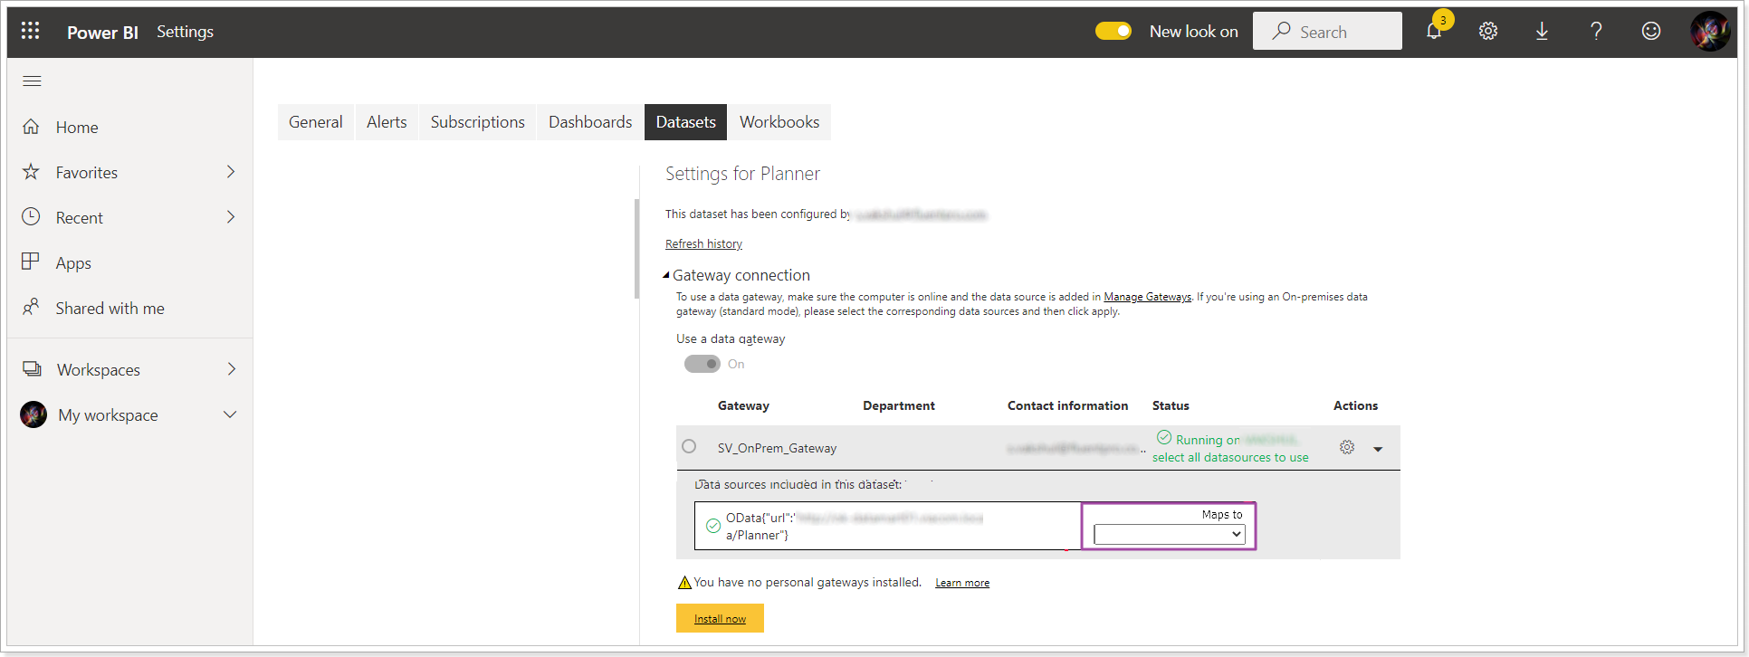
Task: Click the green check beside OData source
Action: click(713, 526)
